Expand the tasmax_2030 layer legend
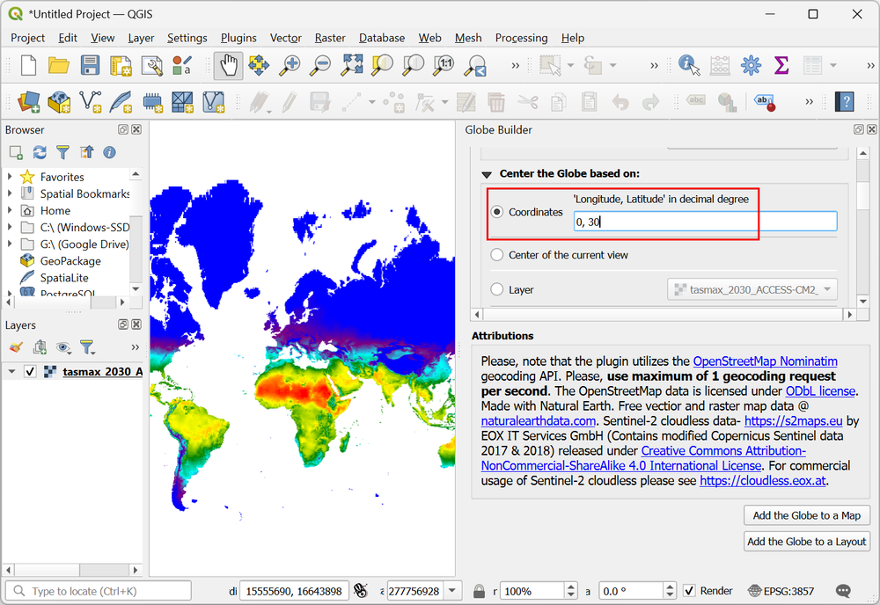 pos(11,371)
